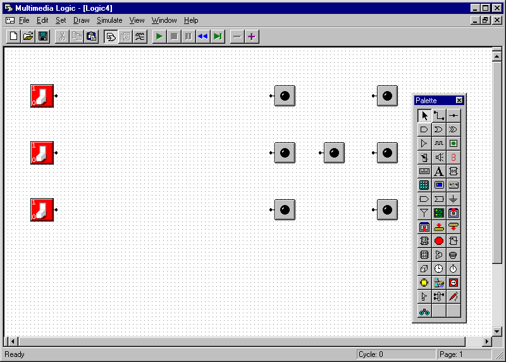This screenshot has width=506, height=362.
Task: Click the green Run simulation button
Action: pyautogui.click(x=159, y=37)
